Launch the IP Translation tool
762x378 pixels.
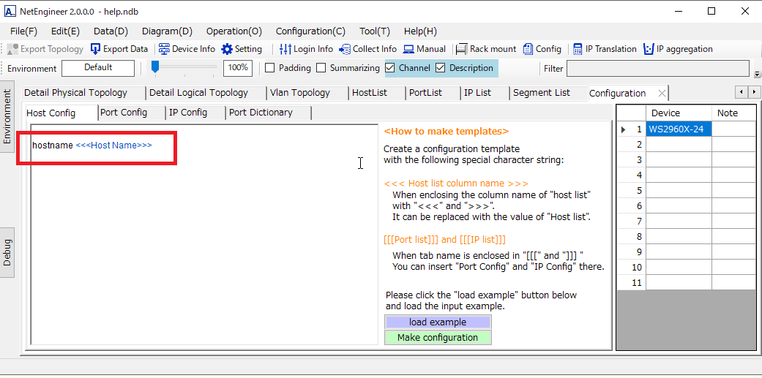coord(578,49)
